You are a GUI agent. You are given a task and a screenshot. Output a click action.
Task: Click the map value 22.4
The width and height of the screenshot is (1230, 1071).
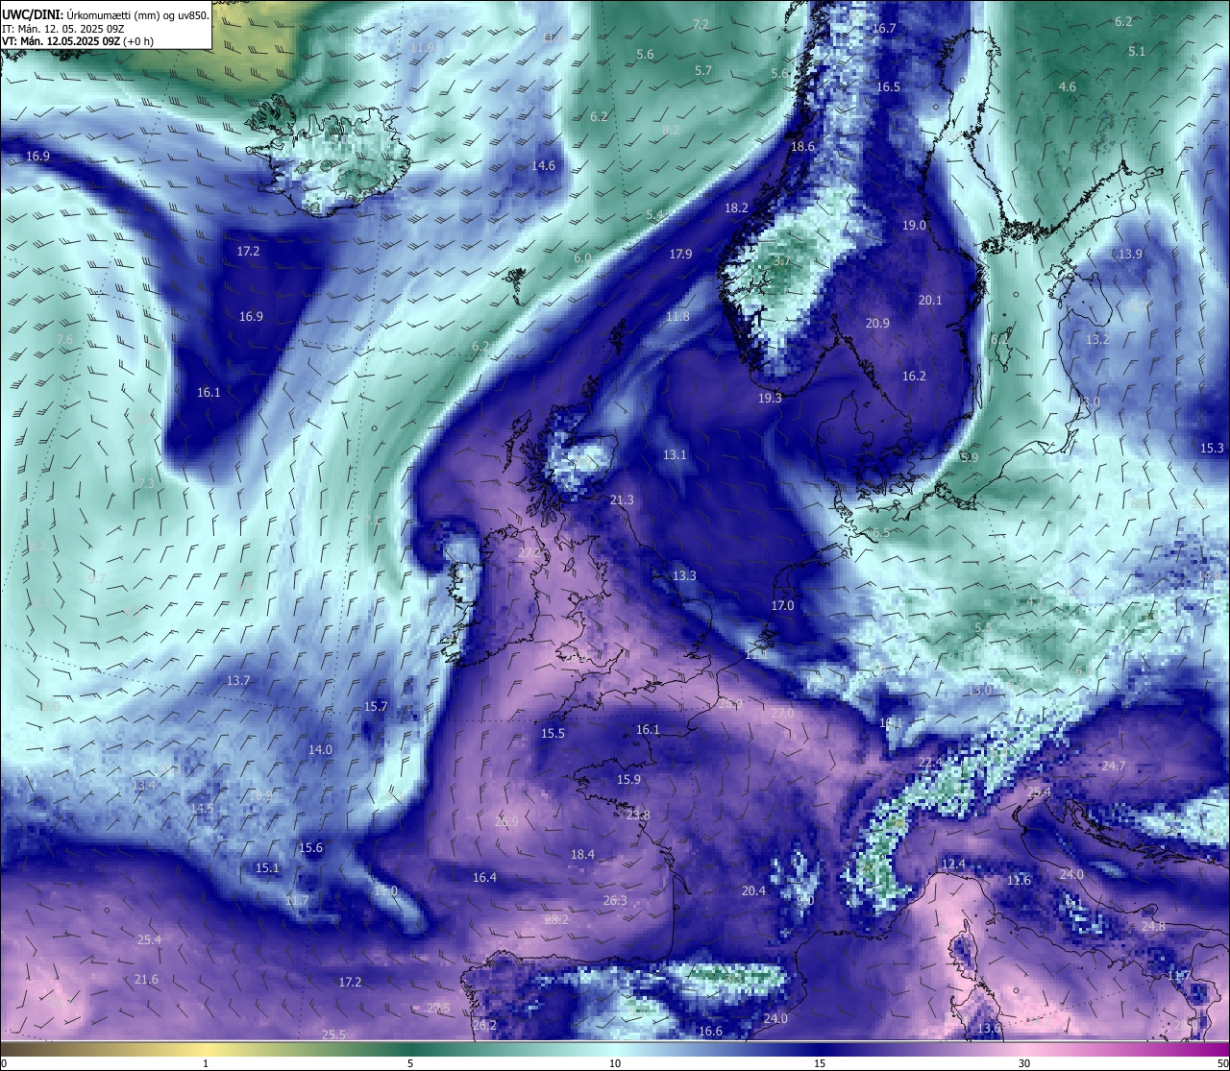click(x=930, y=762)
